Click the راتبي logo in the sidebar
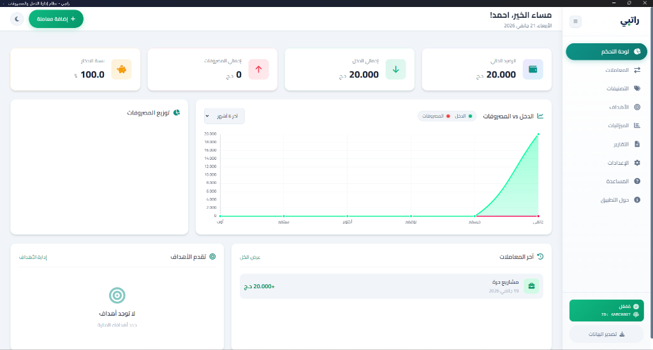 click(629, 21)
